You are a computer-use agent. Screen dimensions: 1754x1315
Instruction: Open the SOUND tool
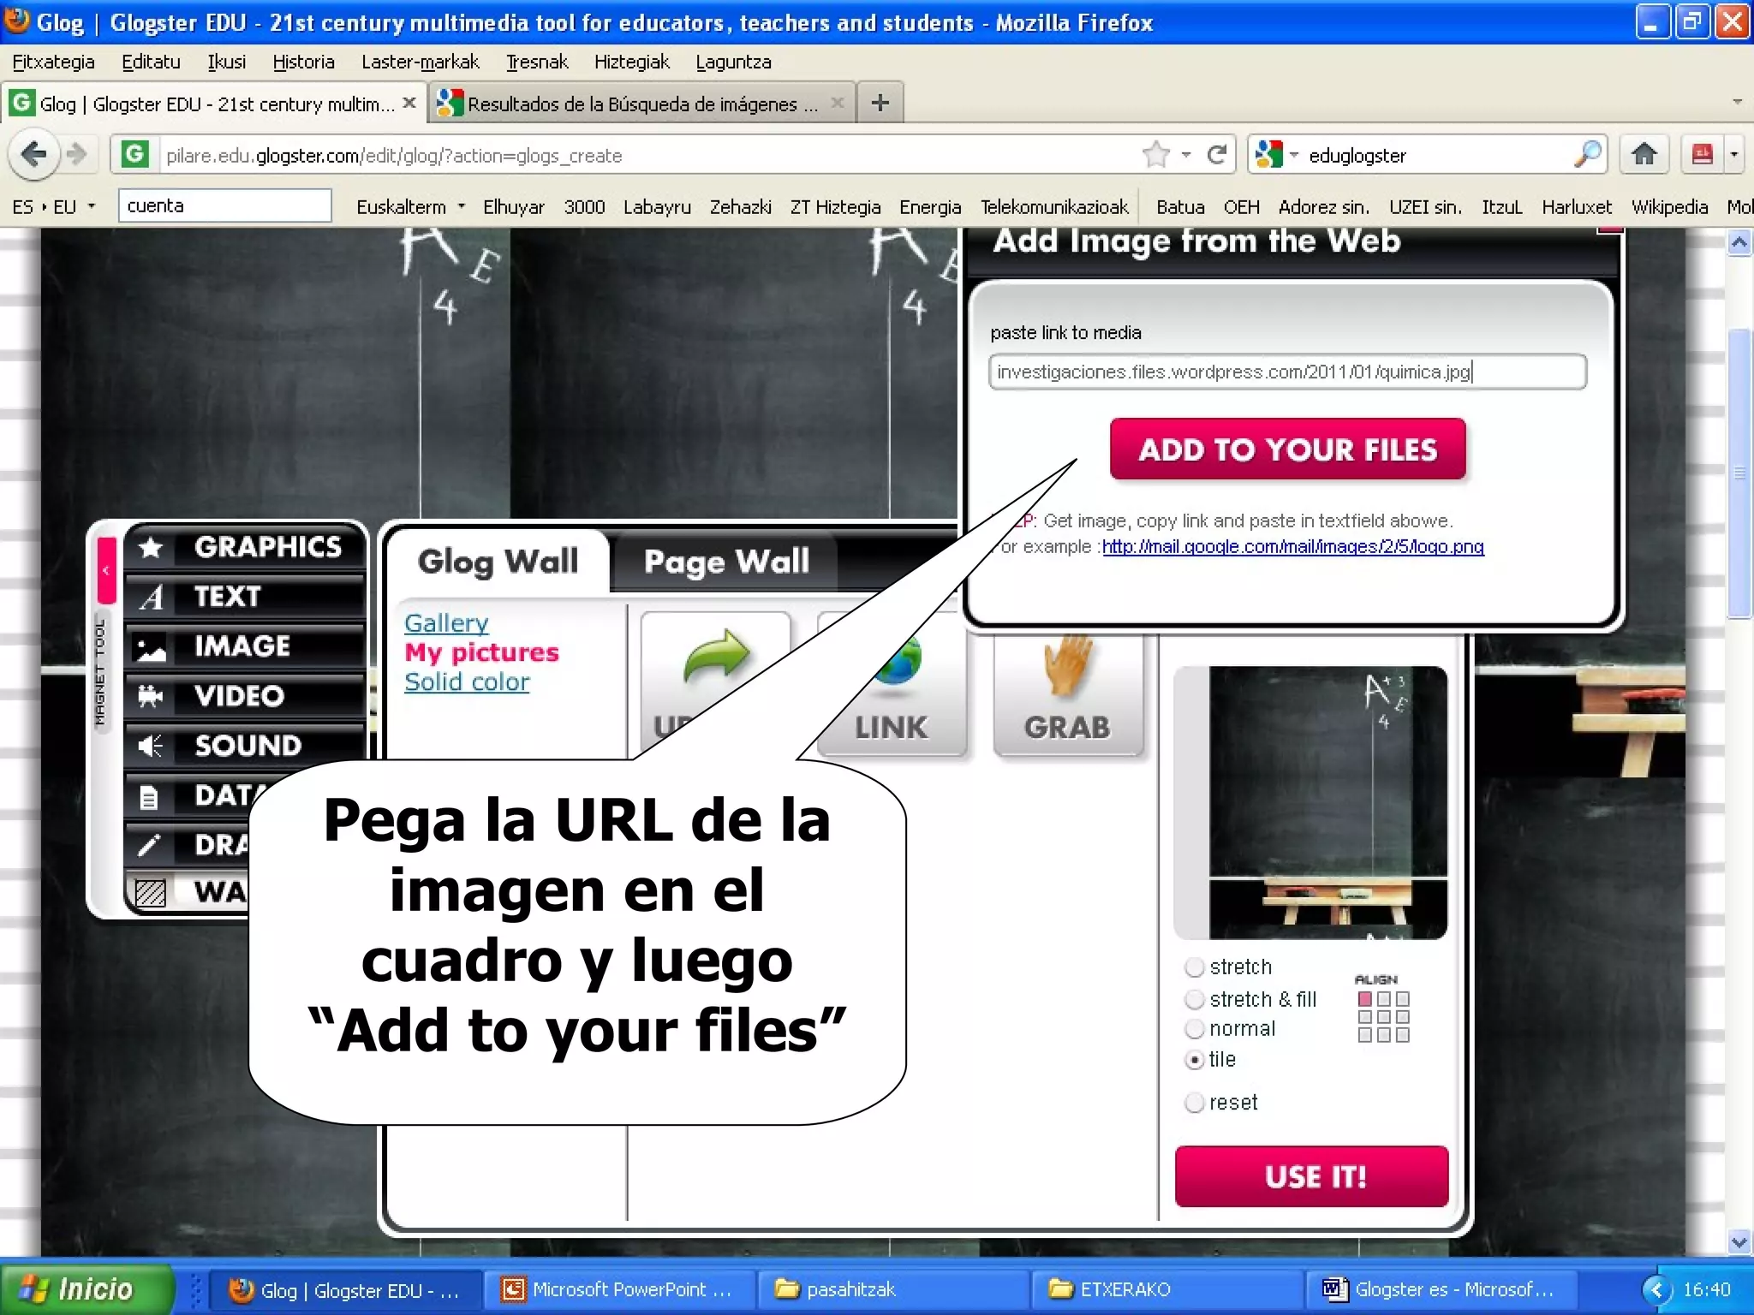[245, 746]
